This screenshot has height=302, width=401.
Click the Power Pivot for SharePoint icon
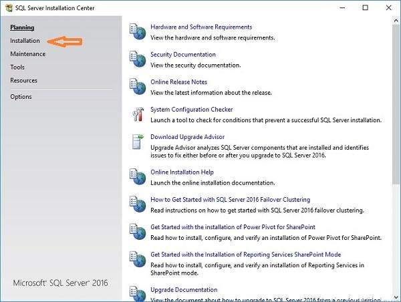pos(138,232)
